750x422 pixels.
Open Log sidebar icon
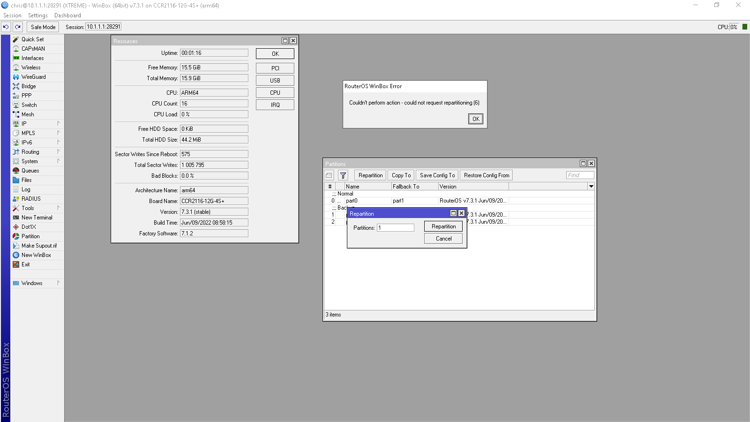click(16, 189)
